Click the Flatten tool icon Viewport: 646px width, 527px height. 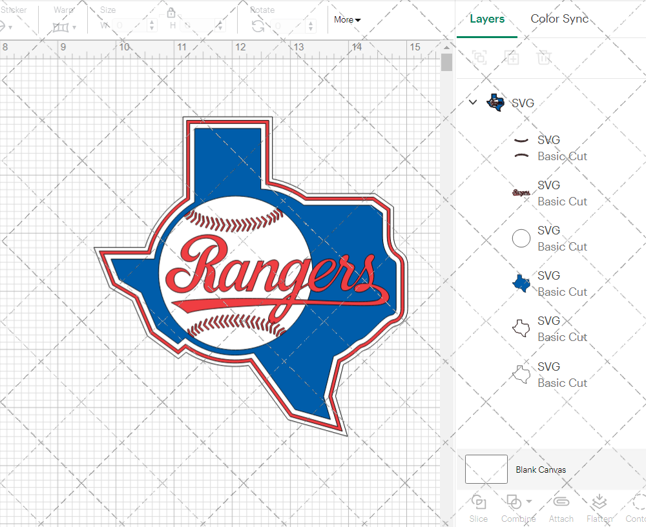point(599,502)
